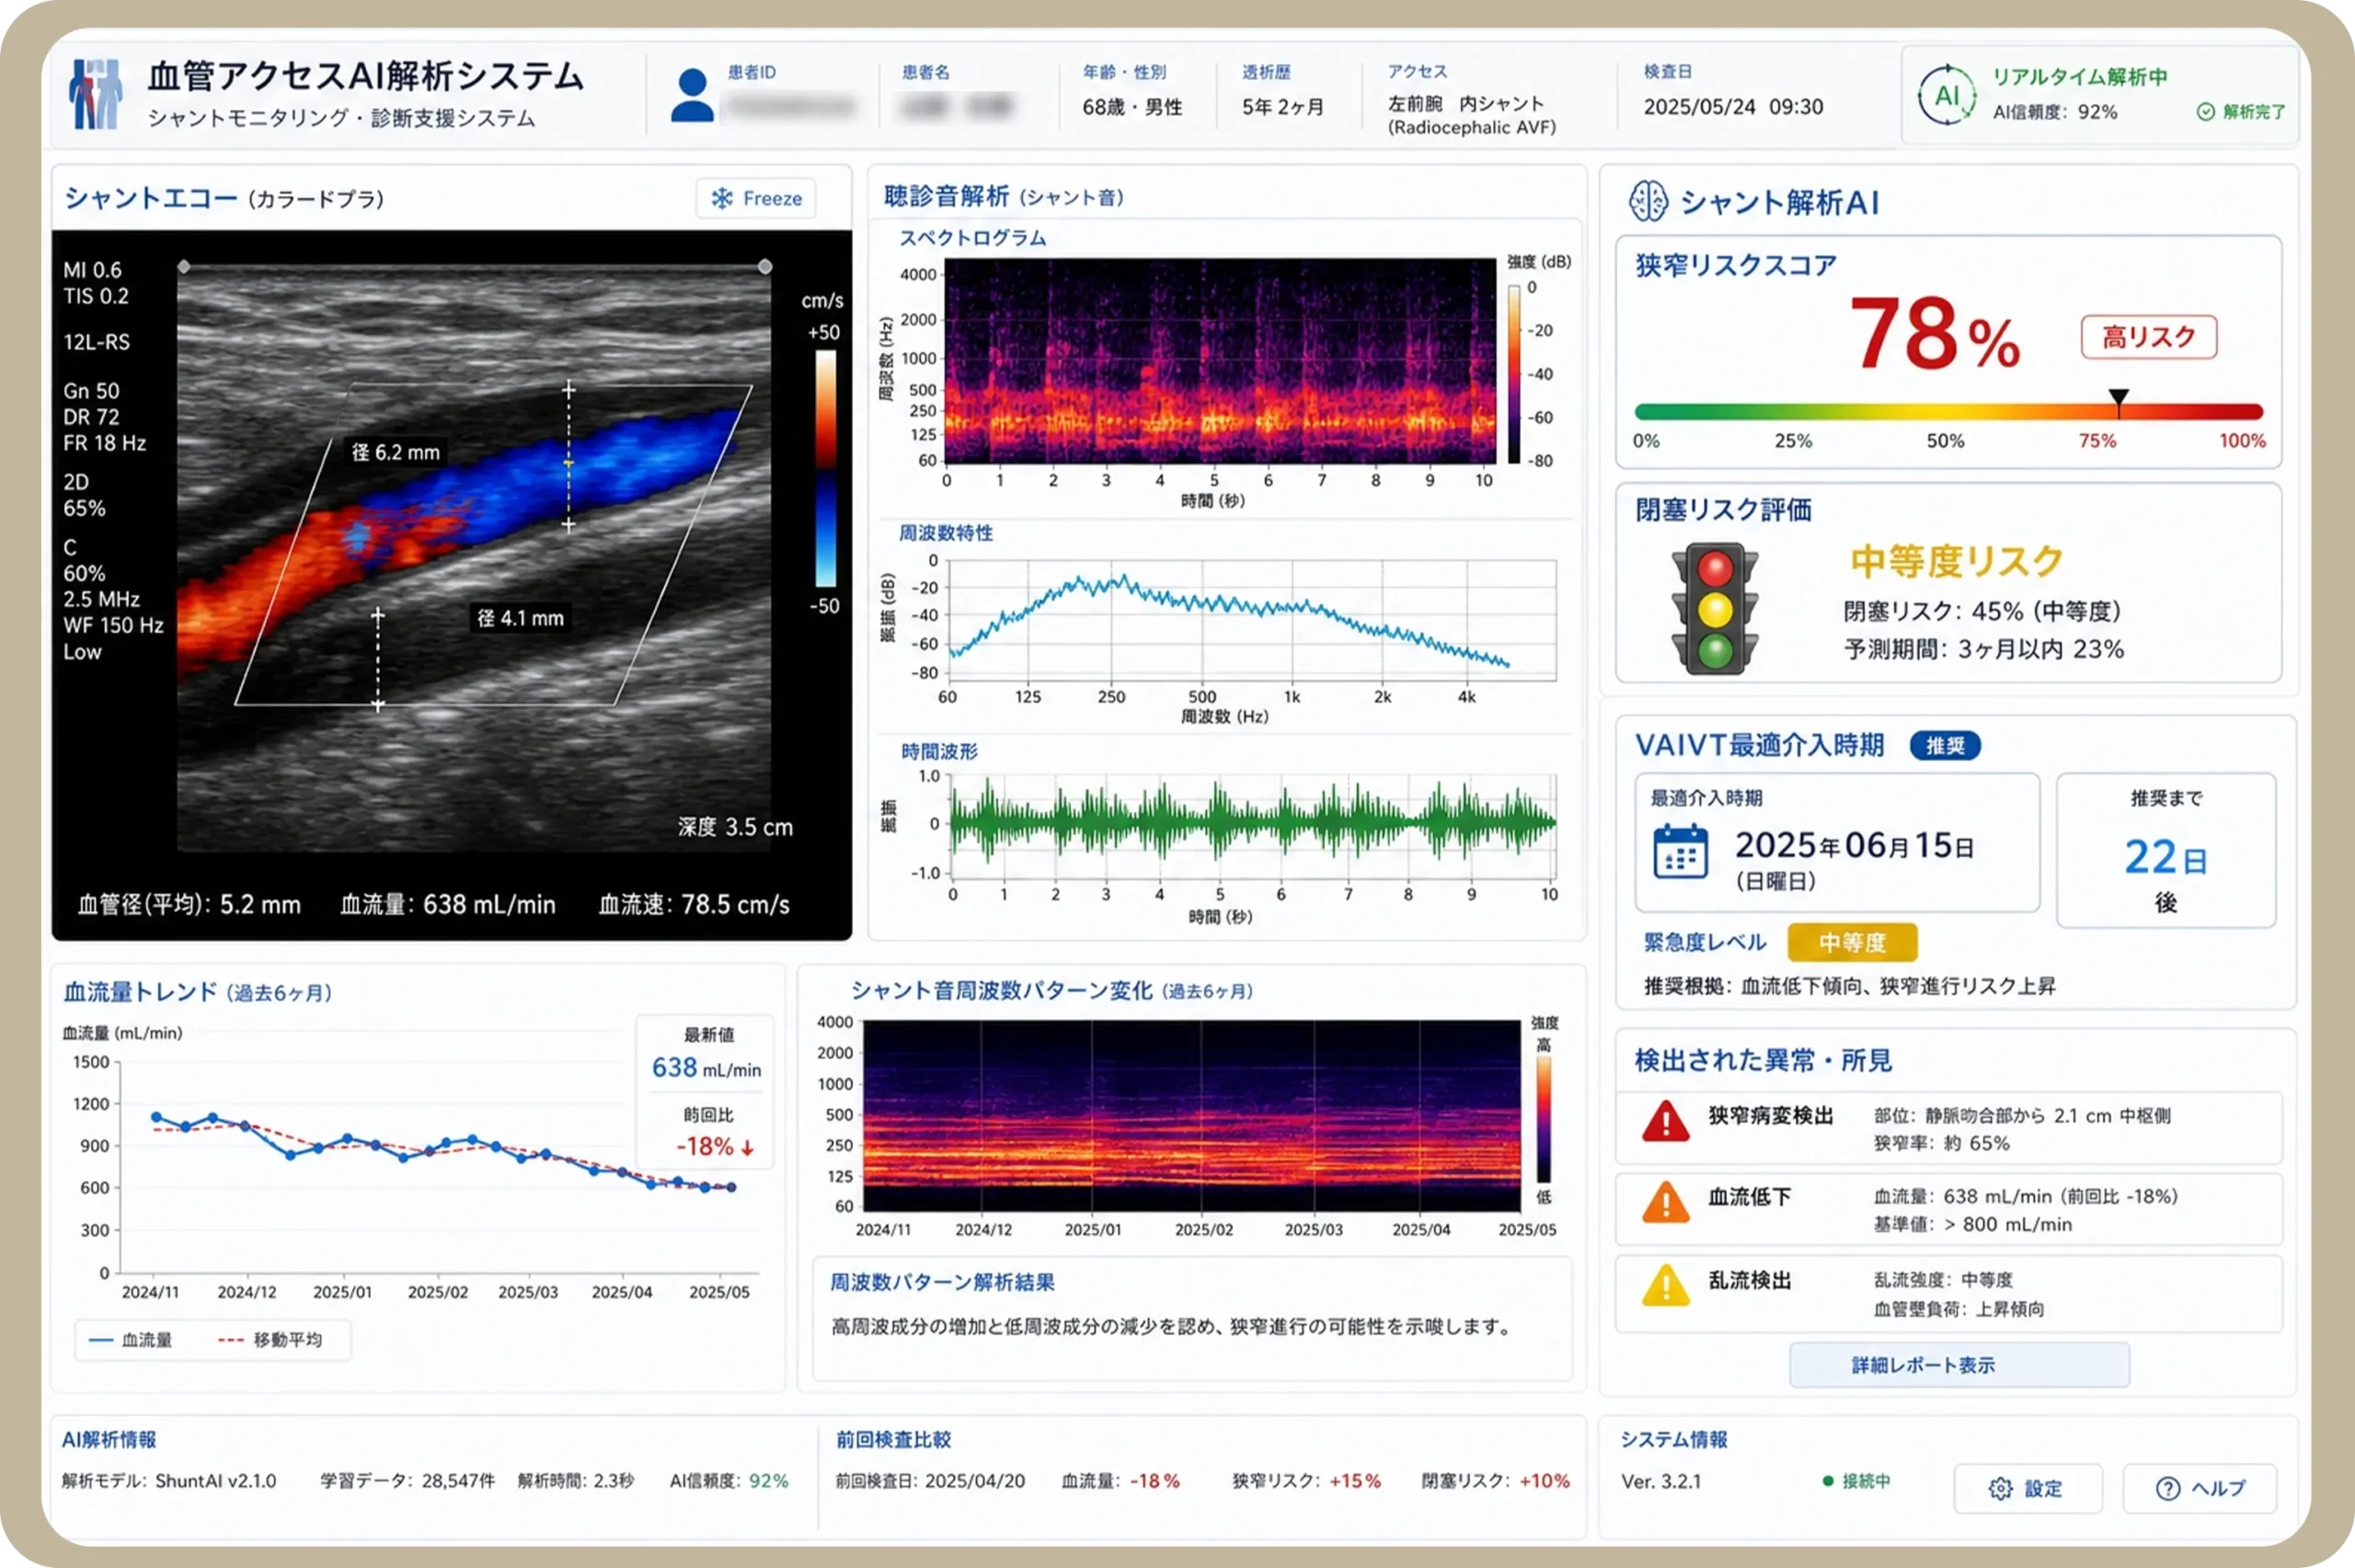
Task: Click 閉塞リスク: +10% comparison value
Action: click(1495, 1481)
